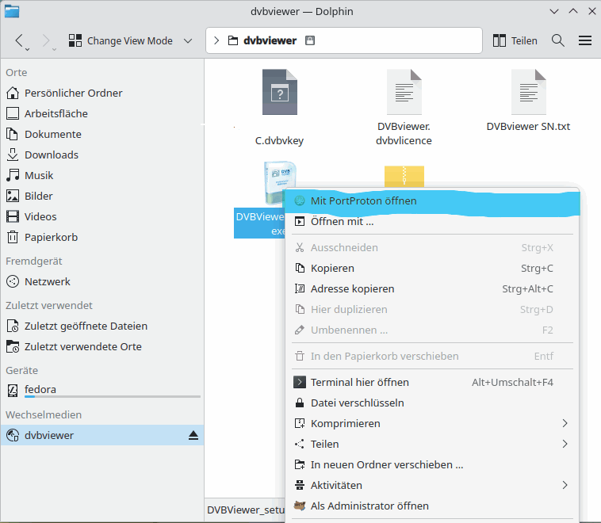Select dvbviewer removable media entry
601x523 pixels.
click(x=102, y=435)
